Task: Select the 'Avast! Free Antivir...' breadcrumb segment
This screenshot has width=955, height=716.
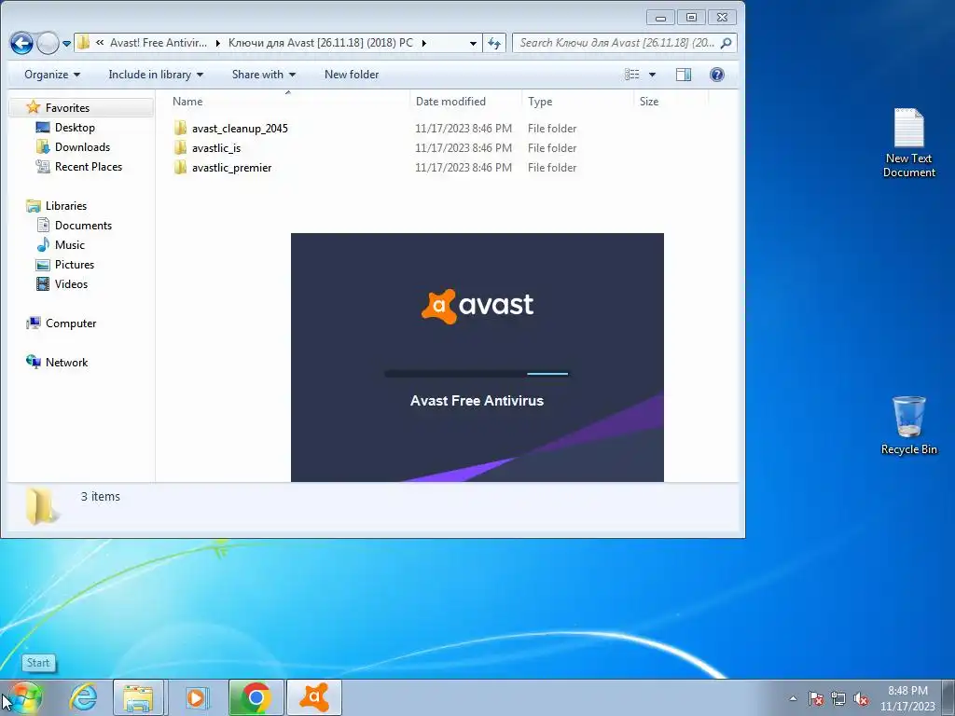Action: (159, 43)
